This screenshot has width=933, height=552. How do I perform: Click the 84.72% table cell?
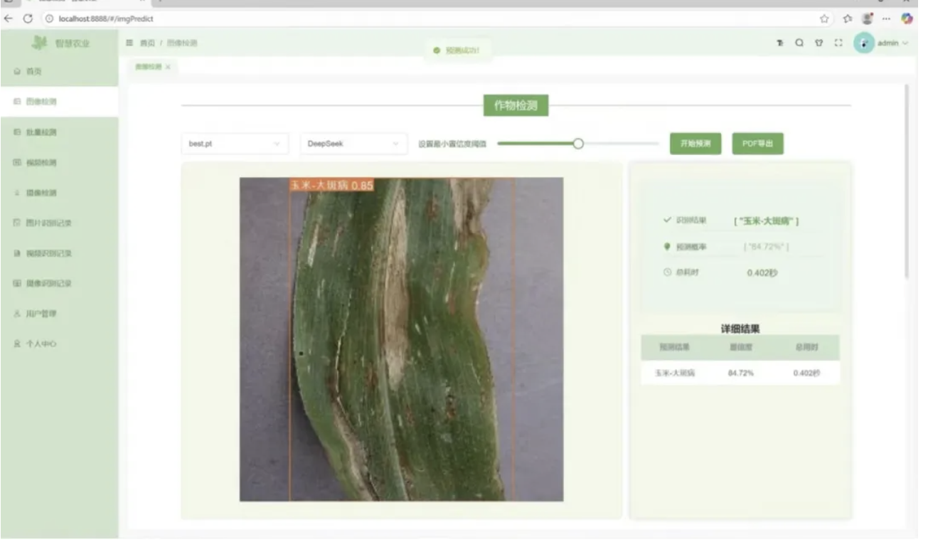coord(740,373)
